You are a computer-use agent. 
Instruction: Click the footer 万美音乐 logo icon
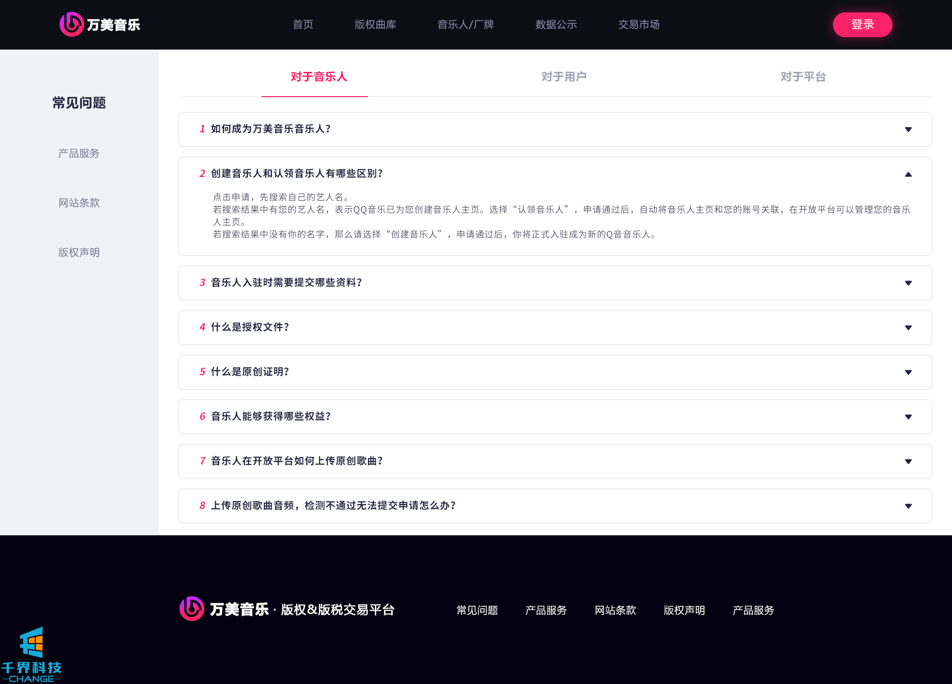tap(191, 609)
